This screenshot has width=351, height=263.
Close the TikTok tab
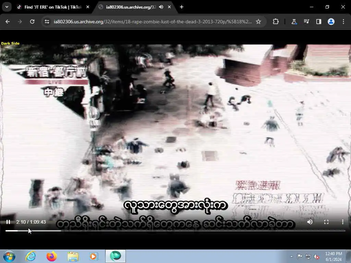[88, 7]
